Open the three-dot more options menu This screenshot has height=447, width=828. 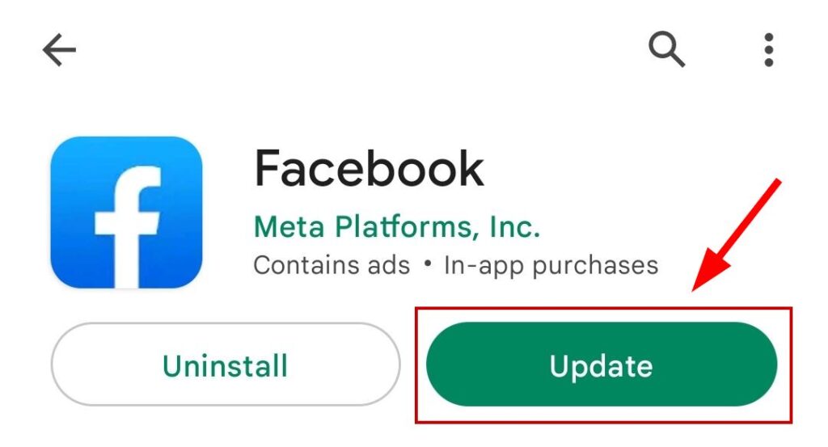[769, 50]
